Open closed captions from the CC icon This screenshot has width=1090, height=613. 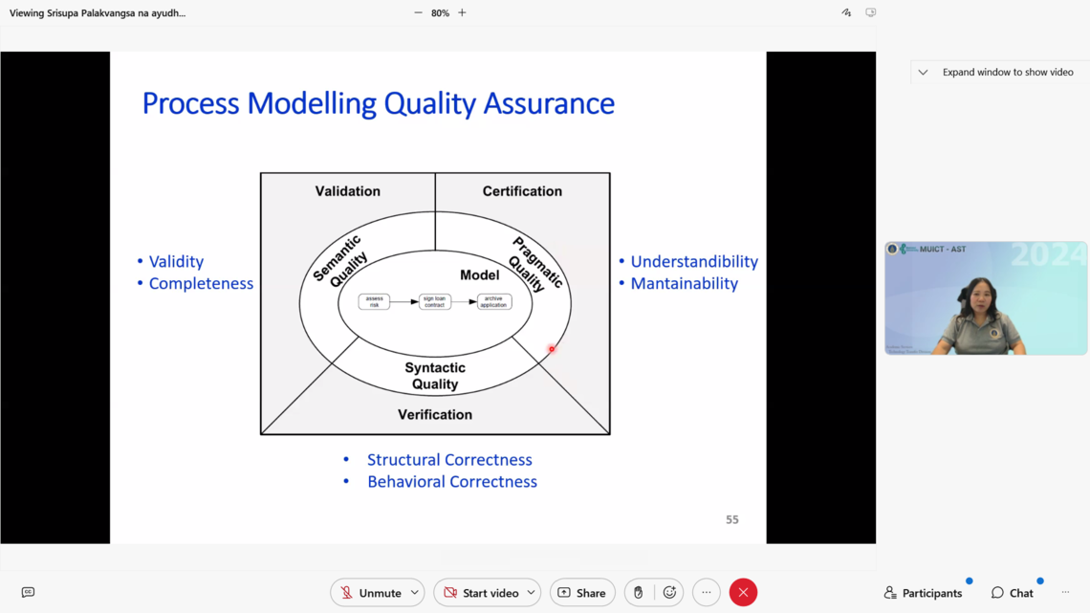tap(28, 593)
